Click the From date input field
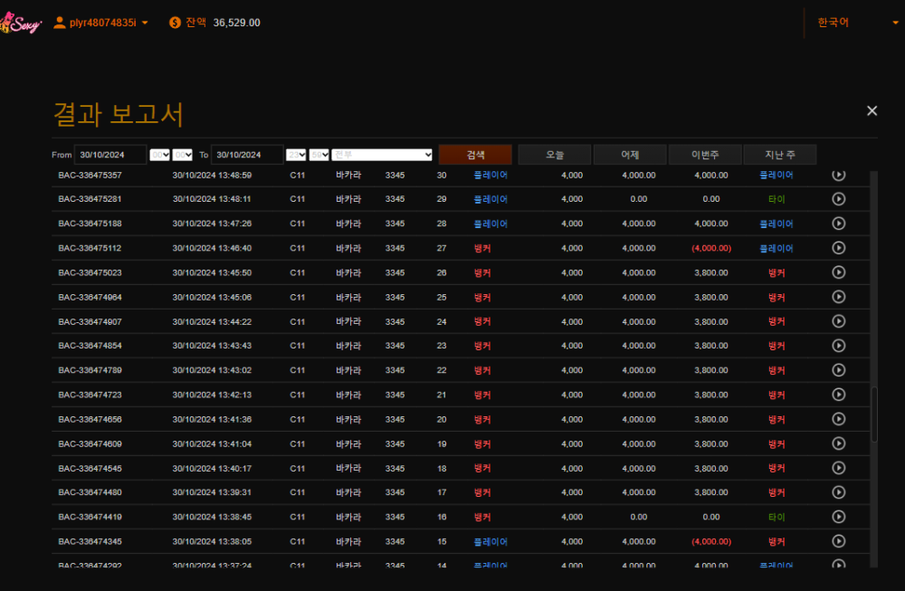The image size is (905, 591). pyautogui.click(x=110, y=155)
